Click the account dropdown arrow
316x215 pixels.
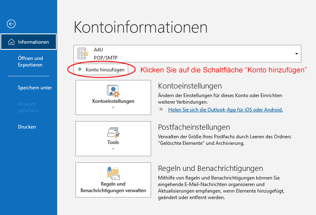[x=296, y=54]
